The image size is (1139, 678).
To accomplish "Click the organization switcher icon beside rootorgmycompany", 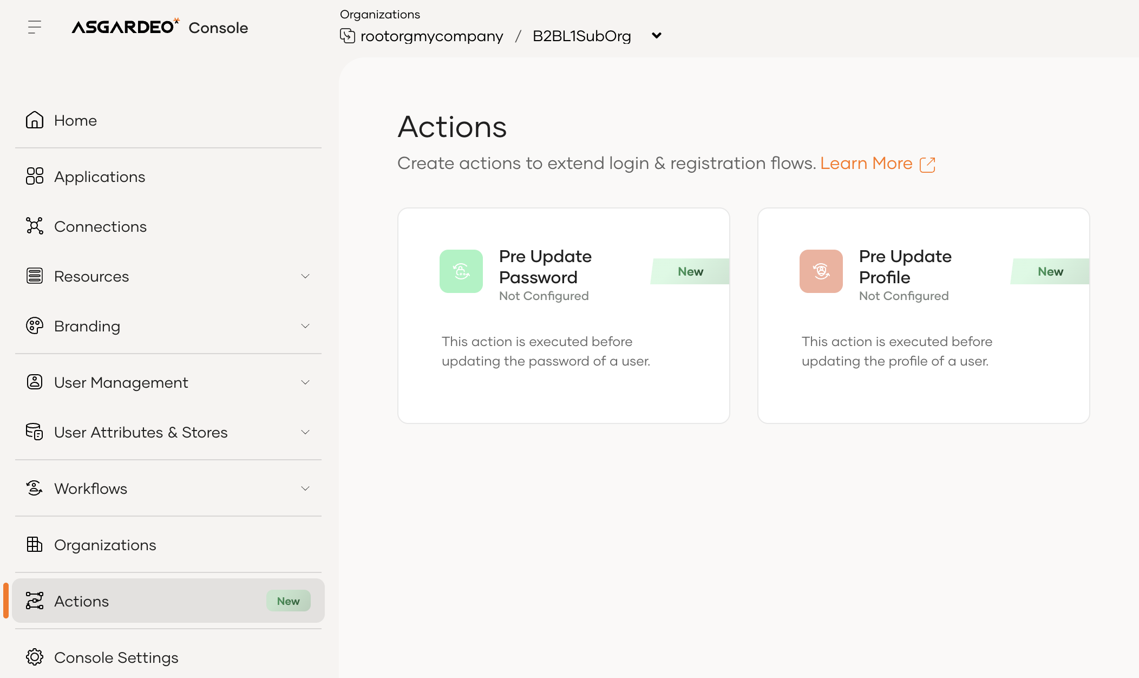I will tap(348, 36).
